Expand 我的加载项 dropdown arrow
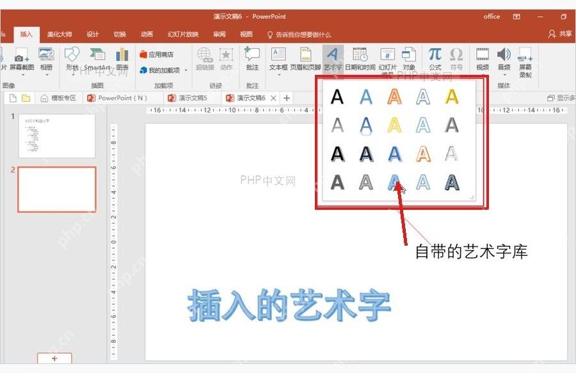 pos(186,70)
